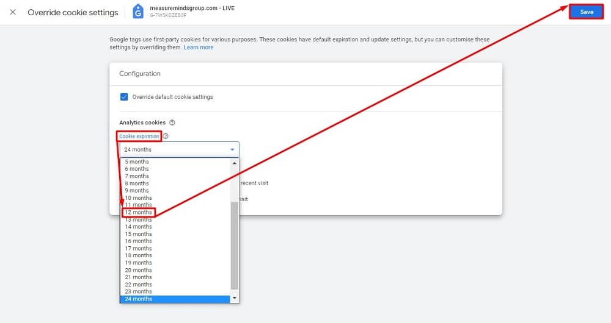
Task: Click the measuremindsgroup.com - LIVE title
Action: click(192, 8)
